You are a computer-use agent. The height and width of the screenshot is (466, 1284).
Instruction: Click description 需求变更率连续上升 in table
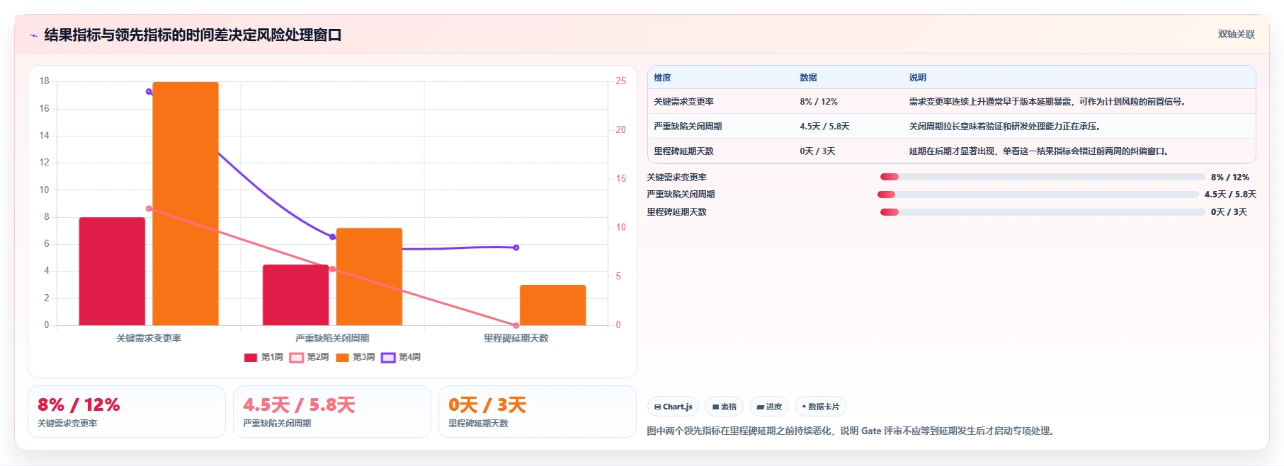pos(1047,102)
